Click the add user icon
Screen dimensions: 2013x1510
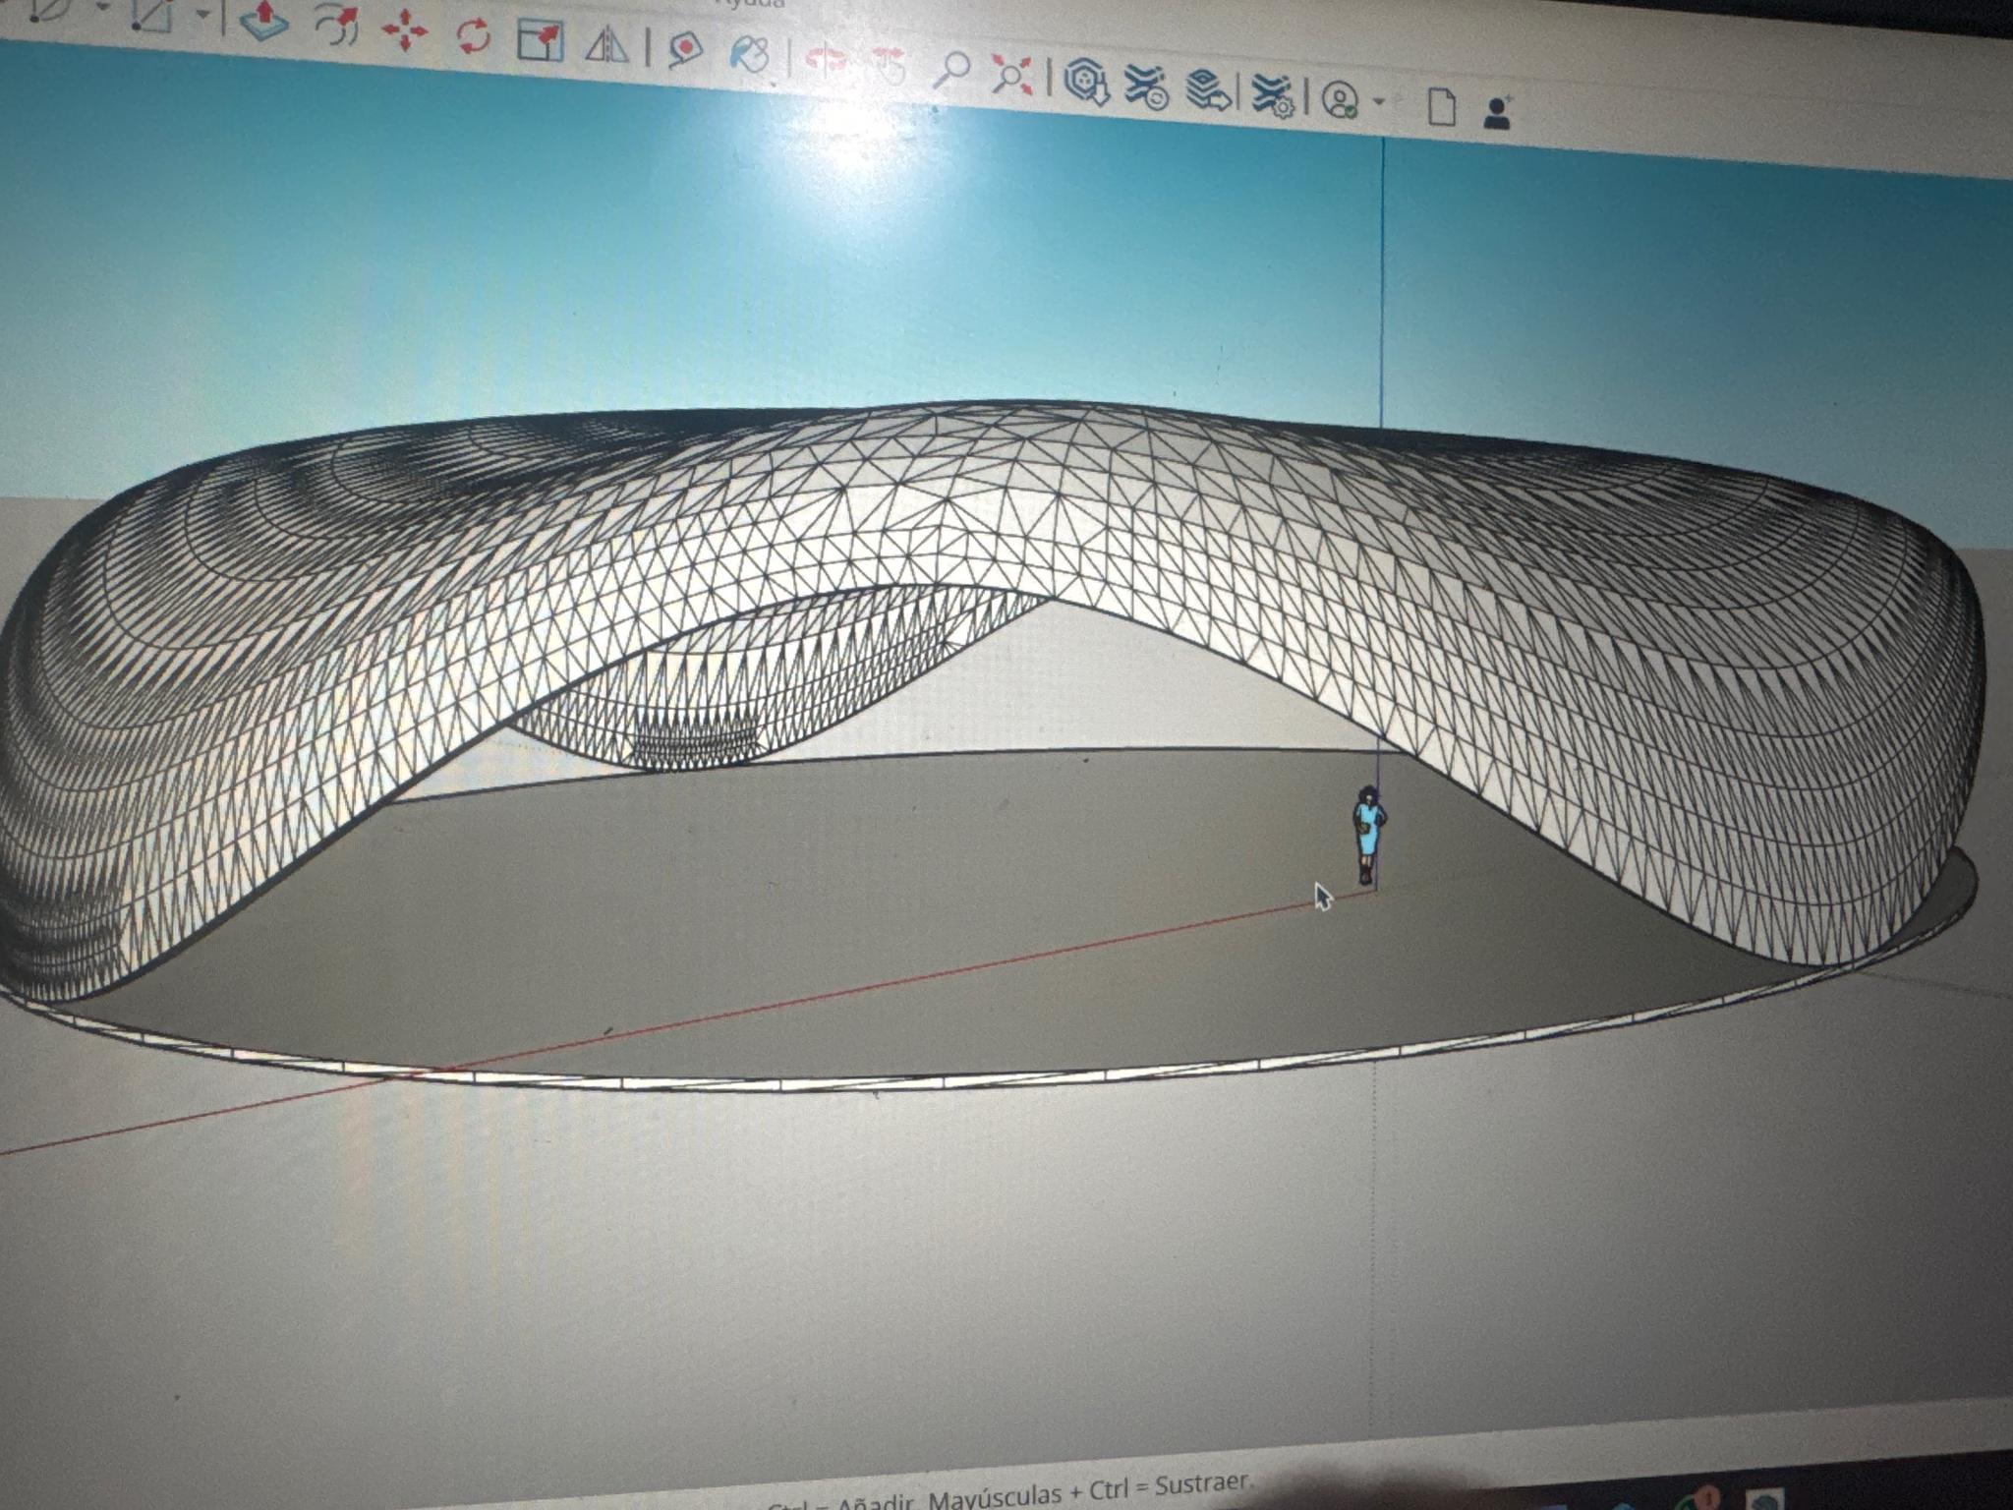pos(1497,113)
